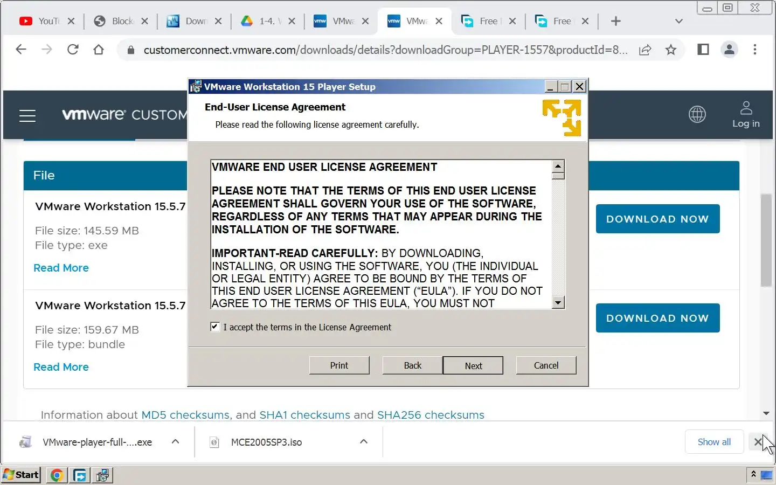Click the padlock site info icon

coord(130,50)
